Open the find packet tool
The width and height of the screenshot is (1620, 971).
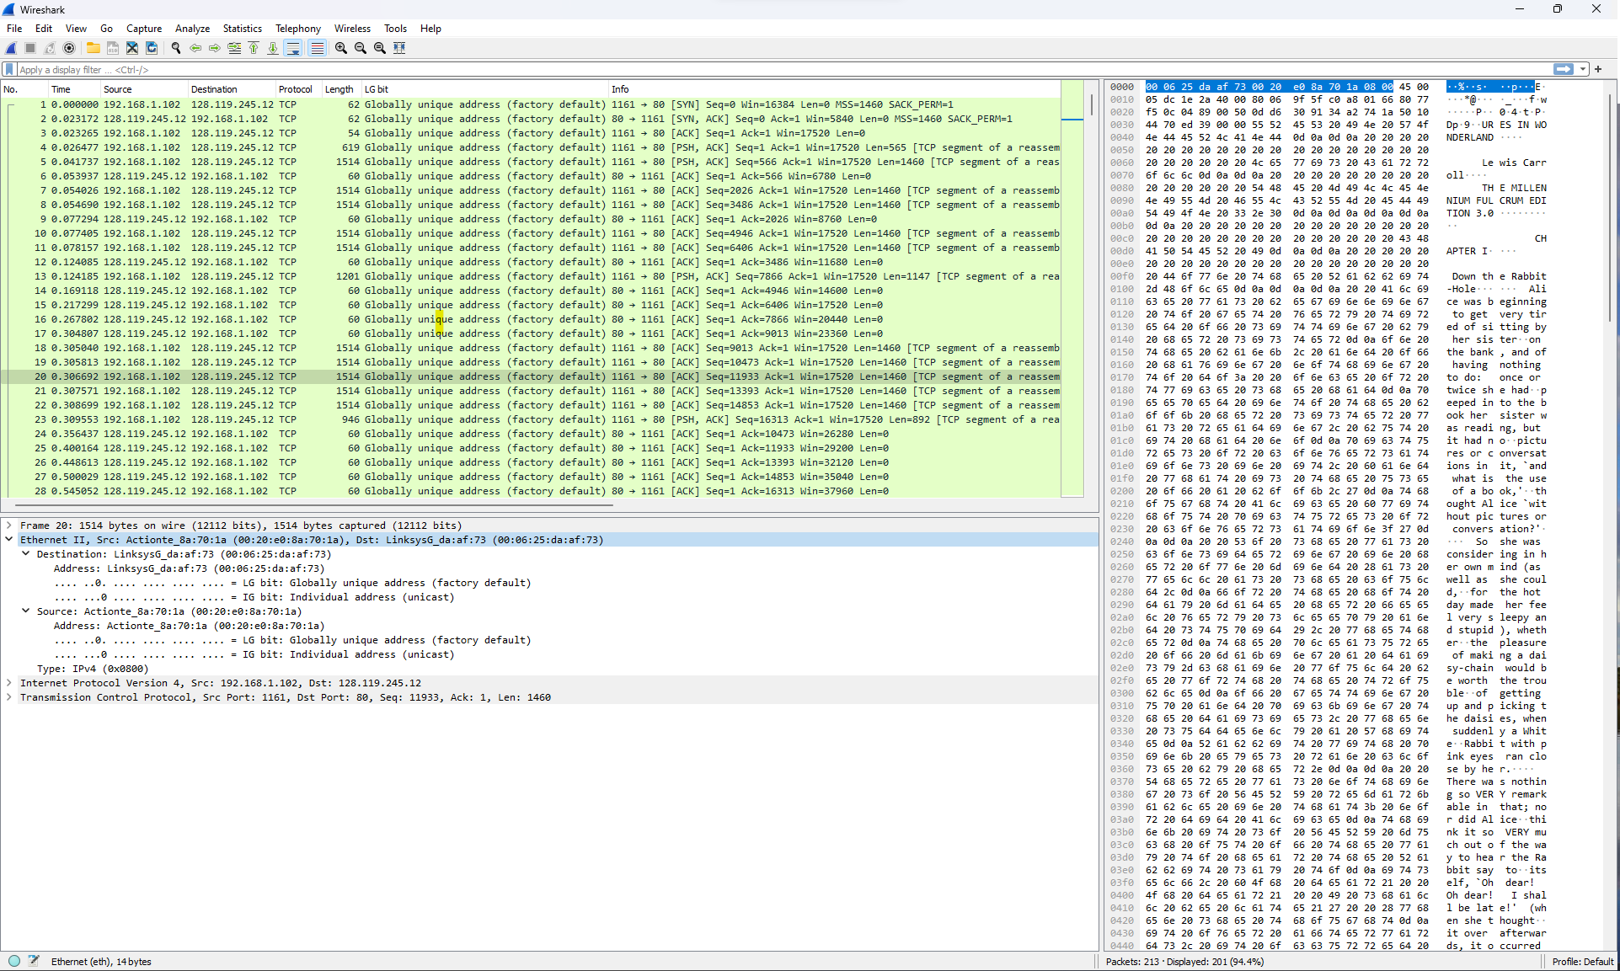(x=175, y=48)
